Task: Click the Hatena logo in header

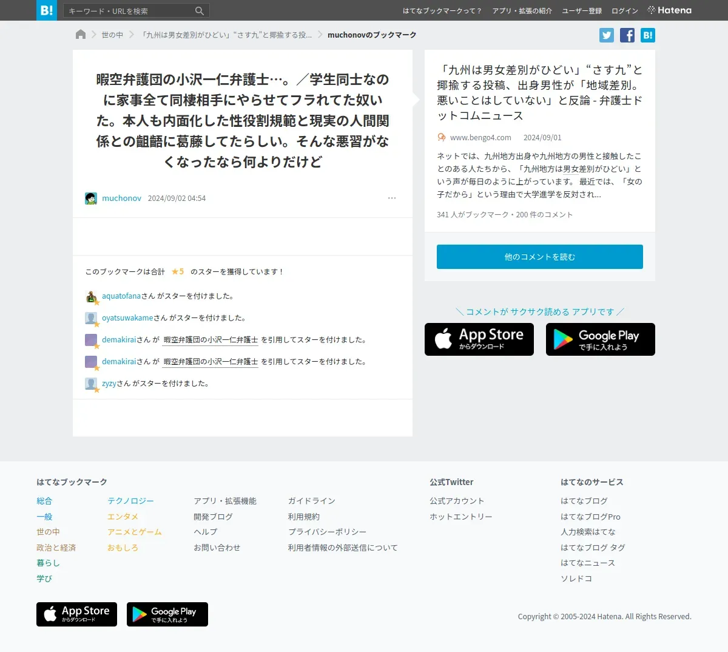Action: 670,10
